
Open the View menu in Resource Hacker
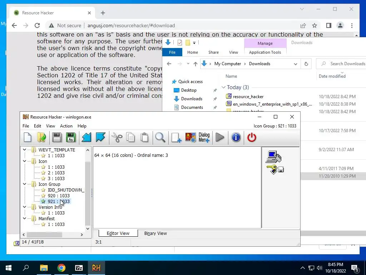(x=50, y=126)
